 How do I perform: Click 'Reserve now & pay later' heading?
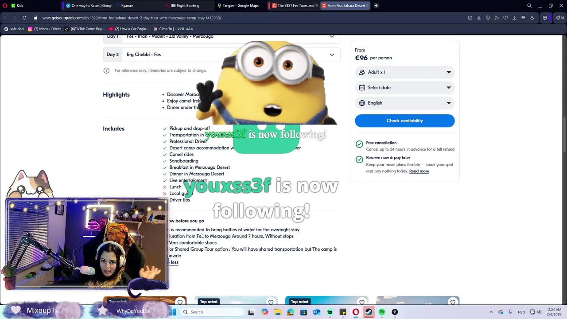click(388, 158)
